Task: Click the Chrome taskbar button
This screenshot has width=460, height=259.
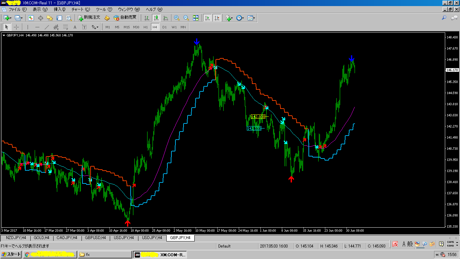Action: (x=50, y=255)
